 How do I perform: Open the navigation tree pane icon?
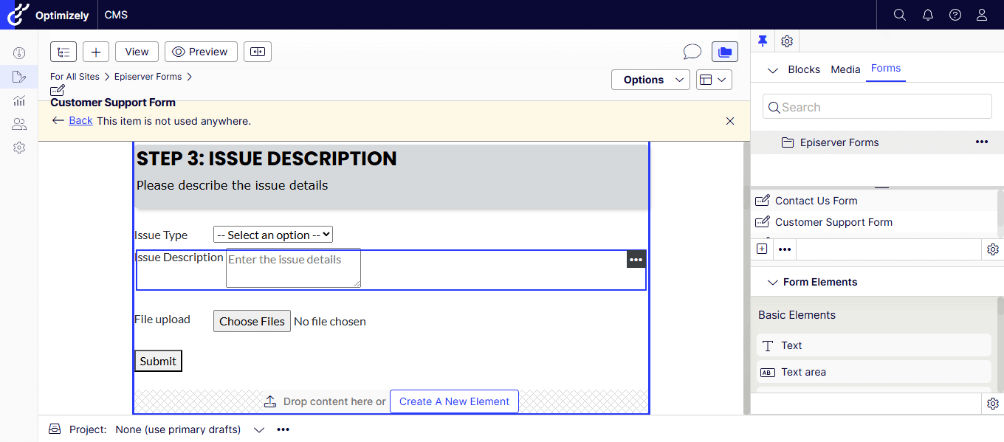(63, 52)
